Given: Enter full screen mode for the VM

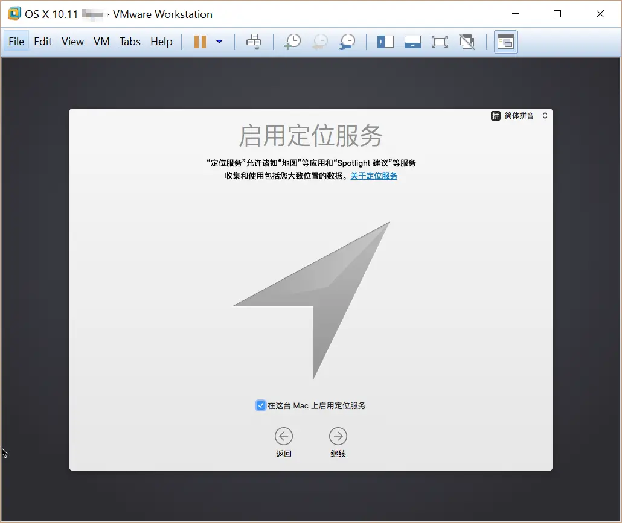Looking at the screenshot, I should 440,42.
